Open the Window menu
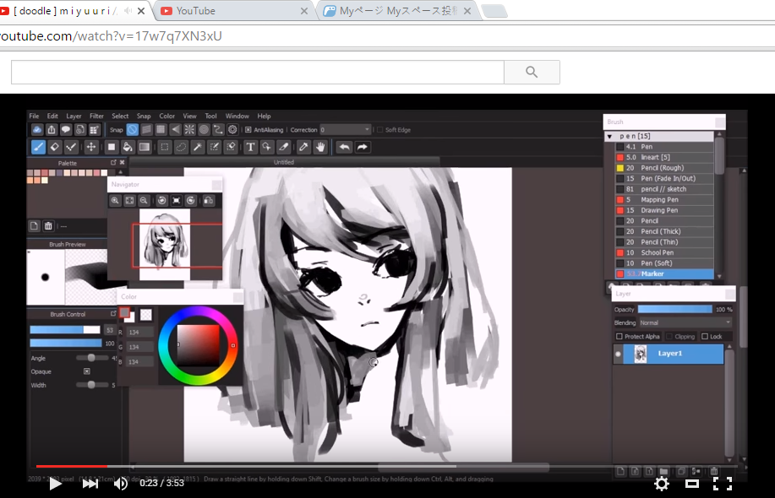775x498 pixels. (237, 116)
